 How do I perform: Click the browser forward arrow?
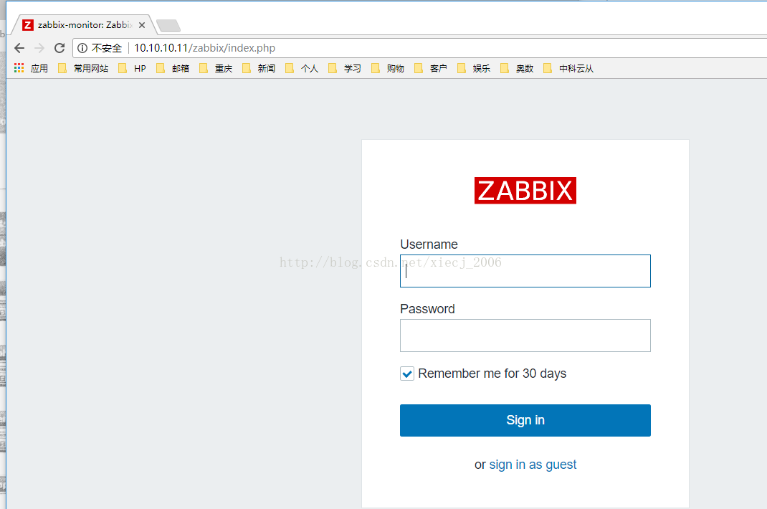pos(39,48)
